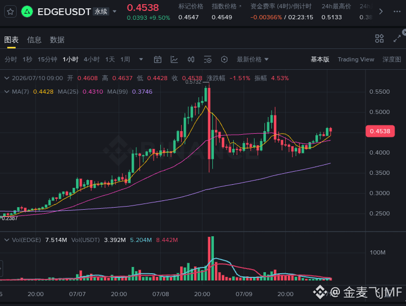Screen dimensions: 406x306
Task: Select the 分时 time interval
Action: point(11,59)
